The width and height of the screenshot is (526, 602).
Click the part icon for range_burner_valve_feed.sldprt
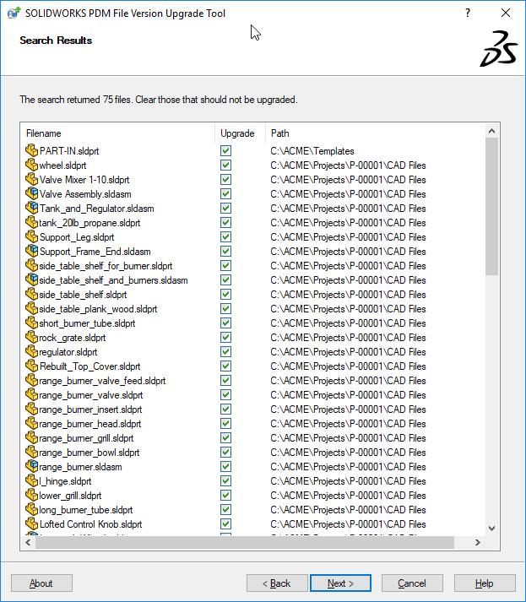(31, 380)
